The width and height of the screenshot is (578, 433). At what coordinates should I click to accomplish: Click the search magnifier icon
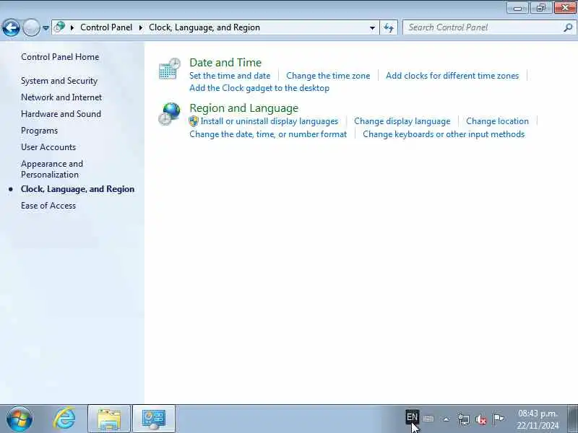568,27
